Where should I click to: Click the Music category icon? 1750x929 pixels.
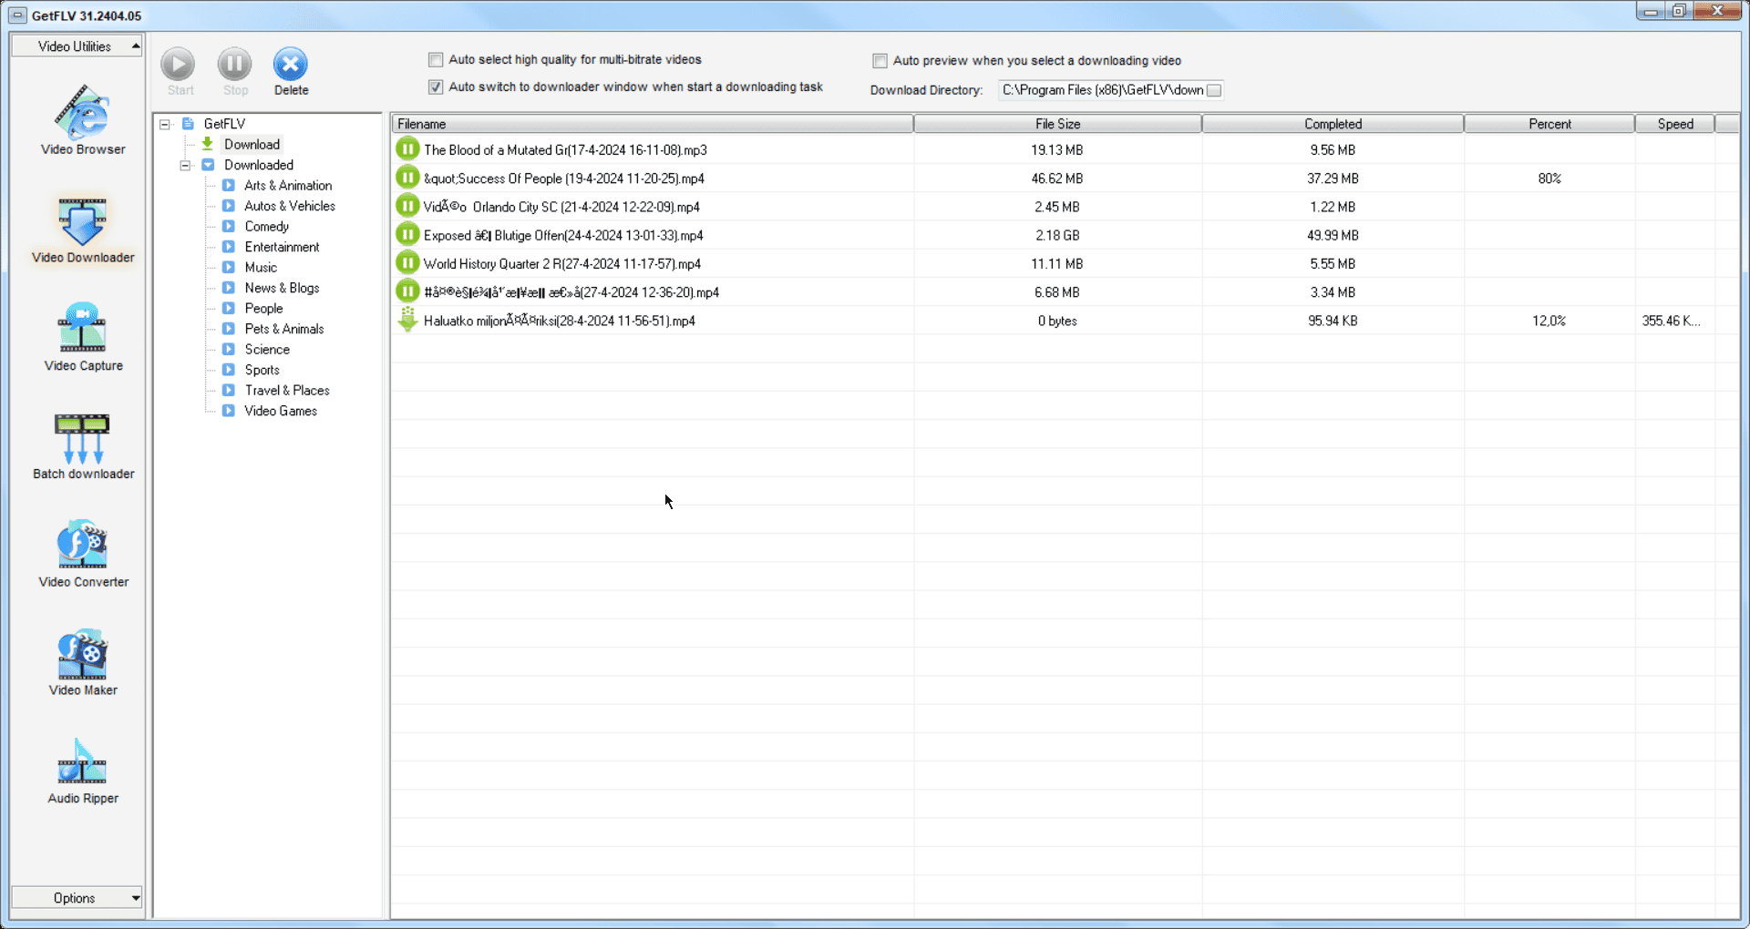pyautogui.click(x=229, y=267)
